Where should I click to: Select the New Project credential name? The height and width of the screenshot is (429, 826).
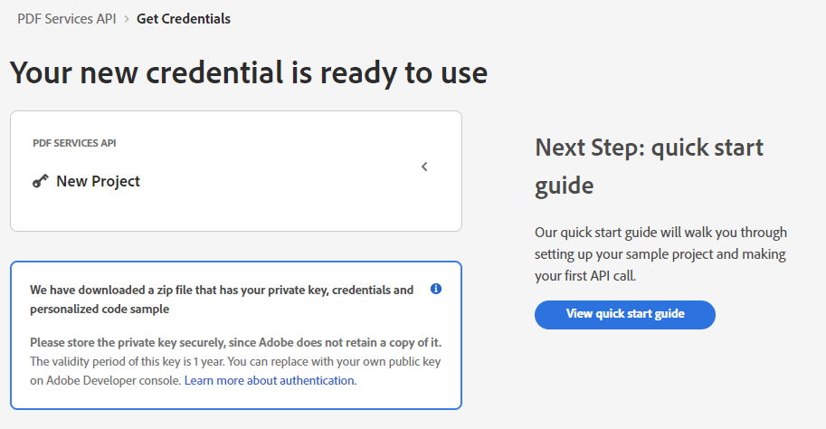pos(98,181)
